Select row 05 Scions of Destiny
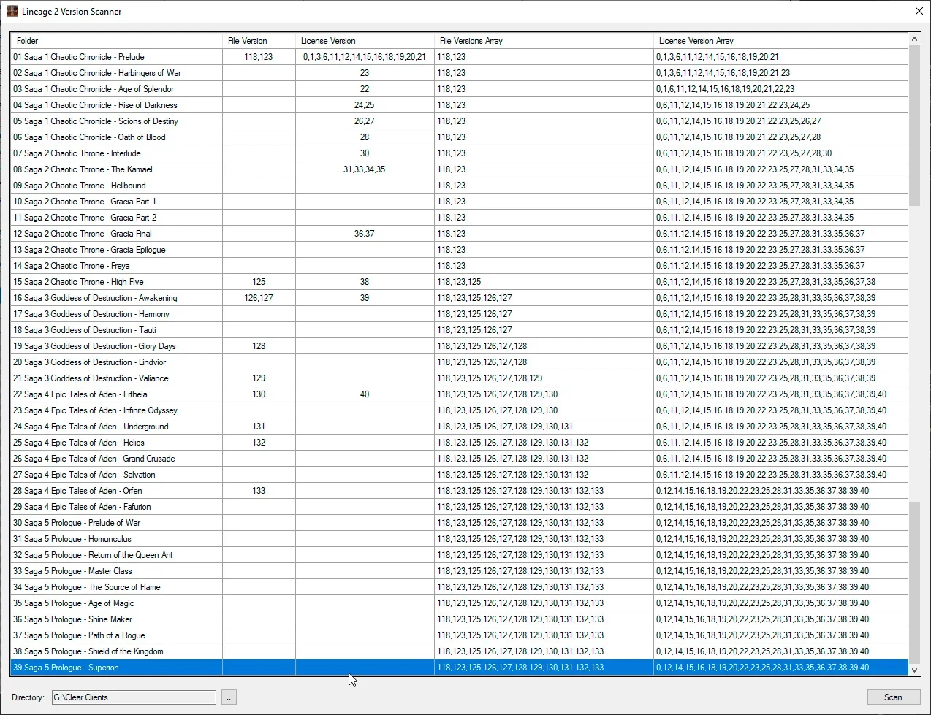Viewport: 931px width, 715px height. tap(459, 121)
